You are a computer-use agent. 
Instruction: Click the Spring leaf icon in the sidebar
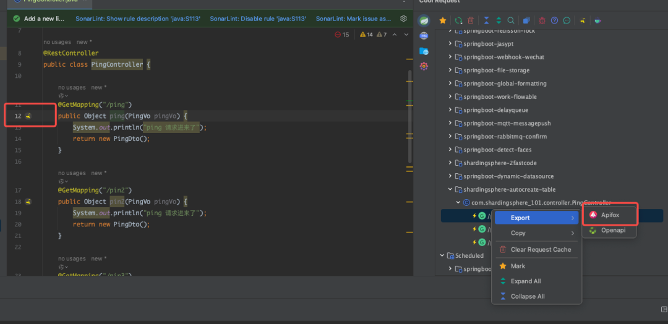424,20
